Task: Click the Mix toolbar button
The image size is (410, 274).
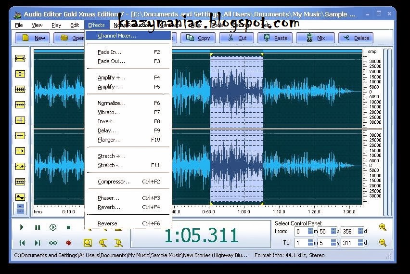Action: click(315, 38)
